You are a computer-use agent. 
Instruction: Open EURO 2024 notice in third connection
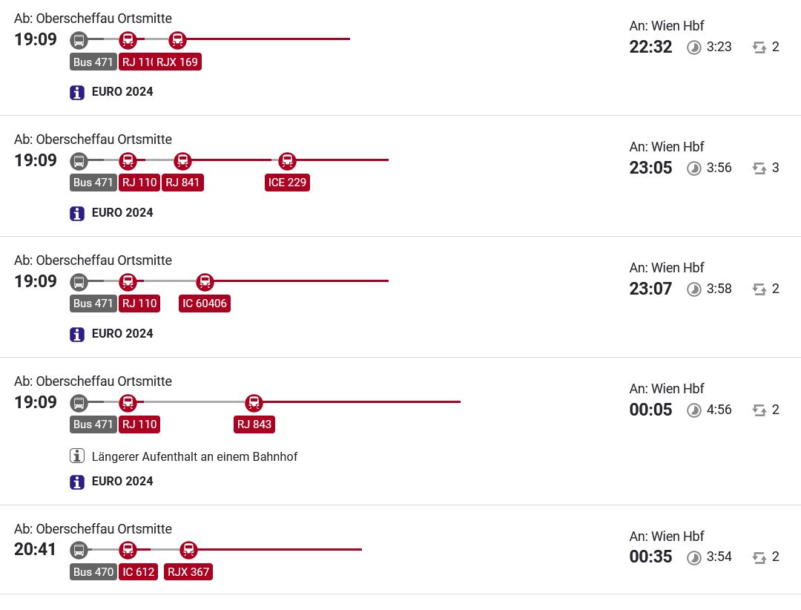click(x=122, y=334)
